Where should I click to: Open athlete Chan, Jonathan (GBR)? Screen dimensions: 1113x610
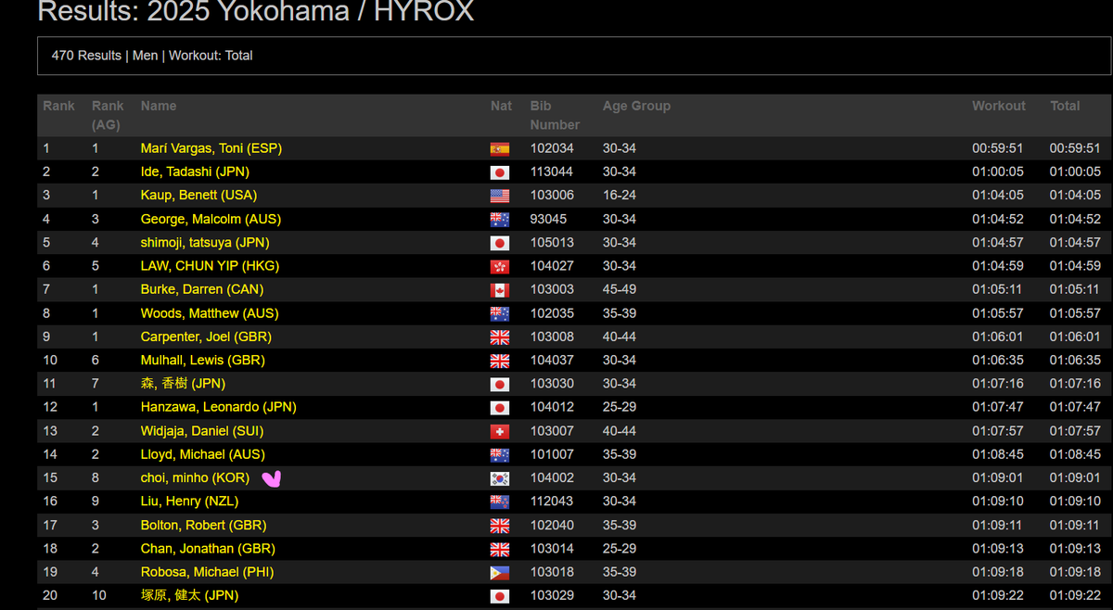click(x=208, y=549)
